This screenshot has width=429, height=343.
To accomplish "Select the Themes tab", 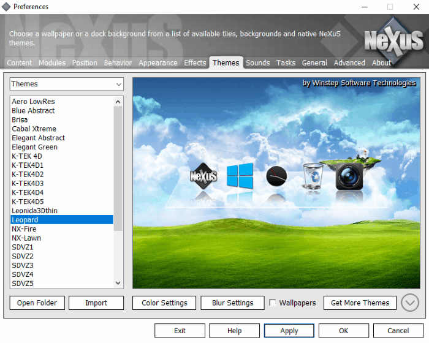I will click(x=226, y=62).
